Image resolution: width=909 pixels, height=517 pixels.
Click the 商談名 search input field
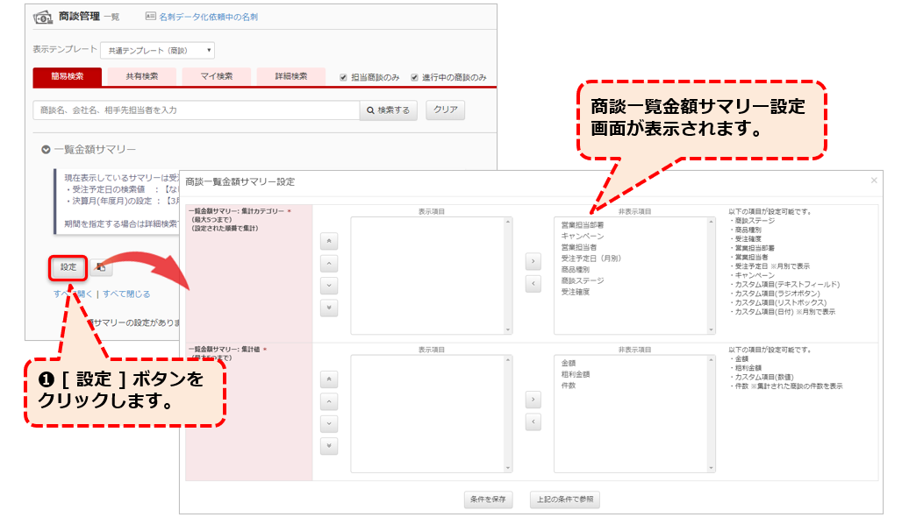(x=196, y=110)
